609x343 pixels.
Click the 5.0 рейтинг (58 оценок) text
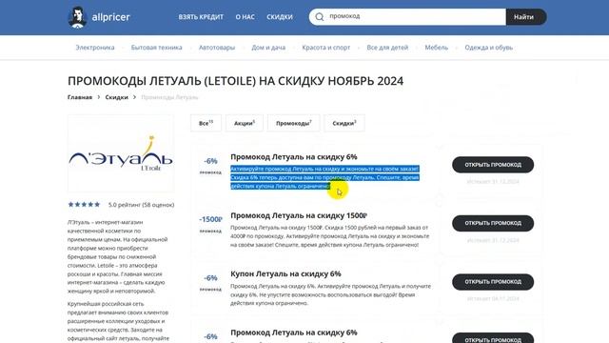point(142,205)
